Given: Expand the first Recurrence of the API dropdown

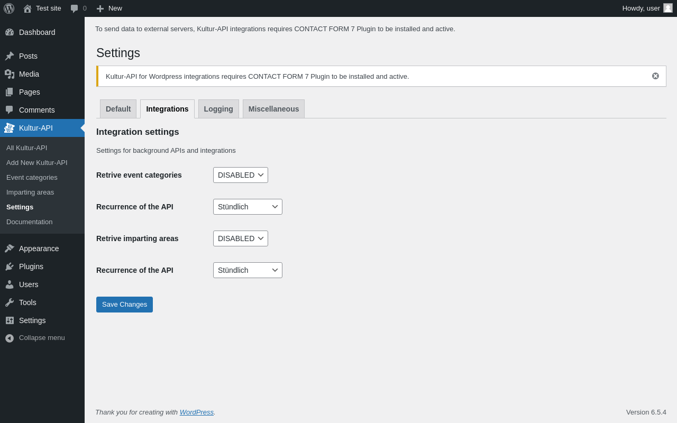Looking at the screenshot, I should 248,207.
